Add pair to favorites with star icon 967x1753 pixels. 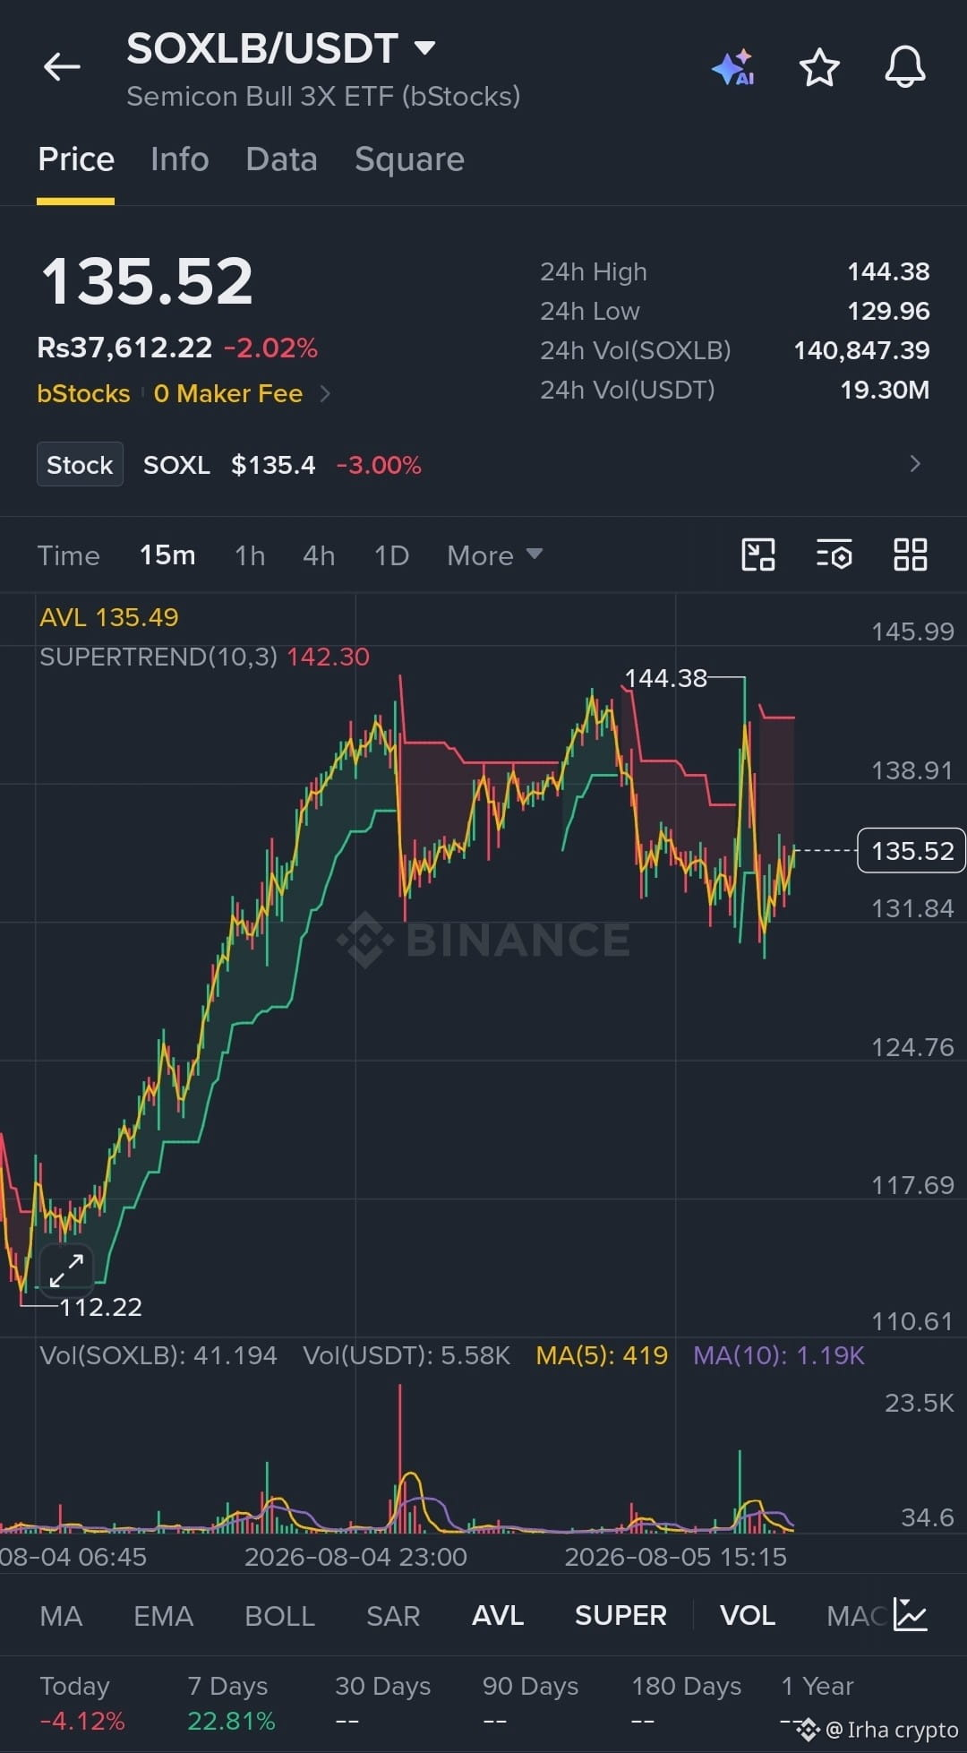pos(819,67)
